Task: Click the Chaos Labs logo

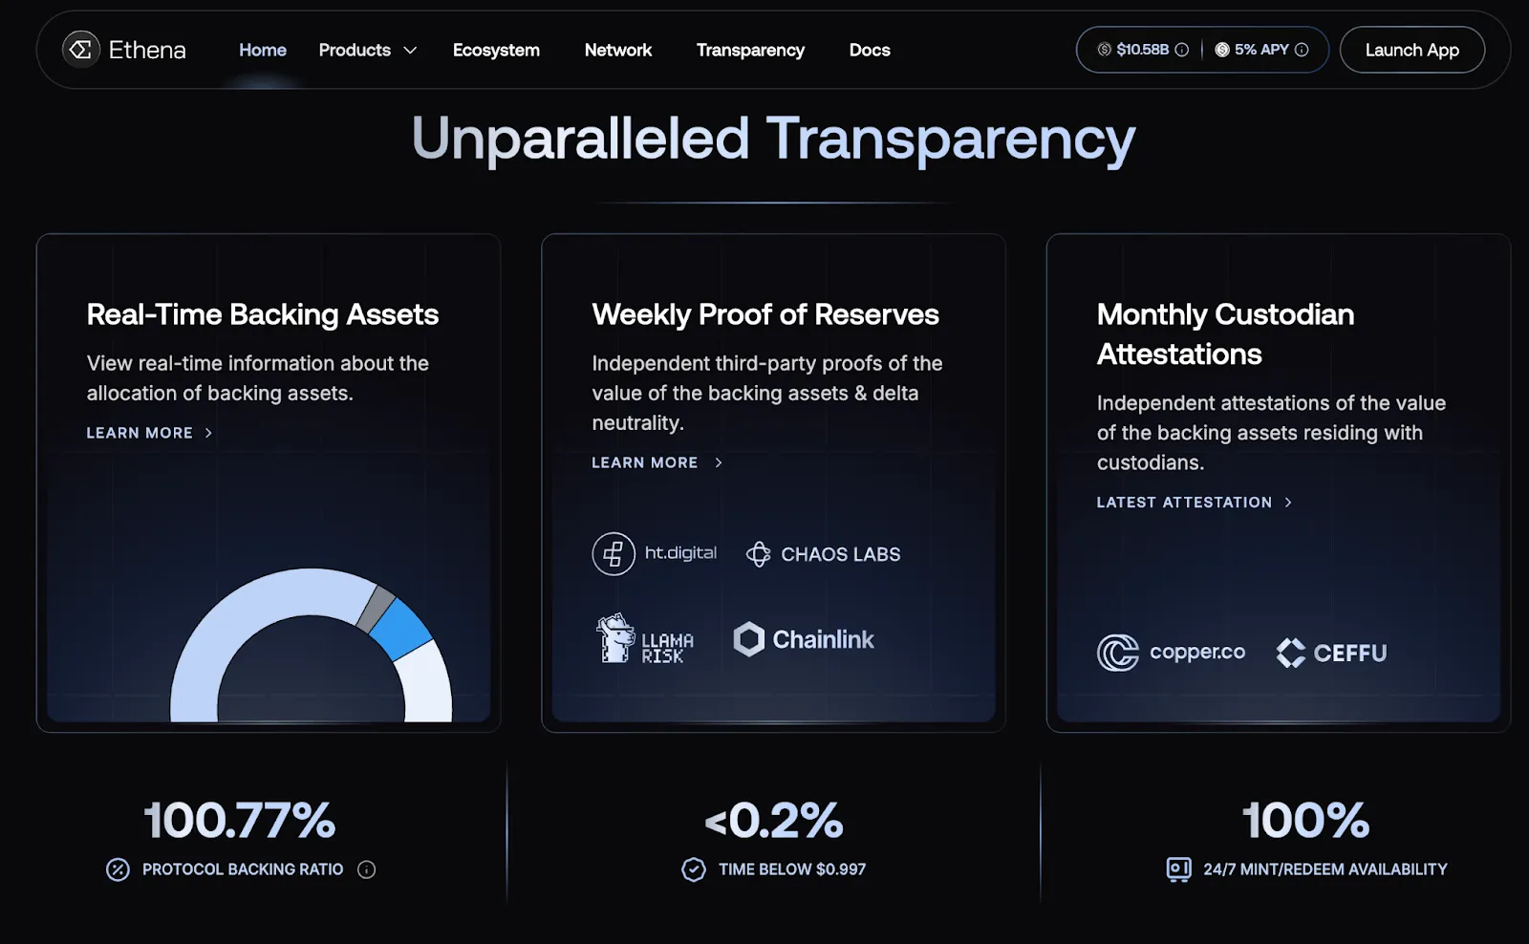Action: tap(823, 554)
